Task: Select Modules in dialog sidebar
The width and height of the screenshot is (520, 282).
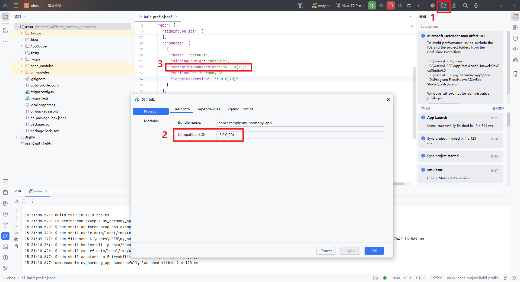Action: click(151, 121)
